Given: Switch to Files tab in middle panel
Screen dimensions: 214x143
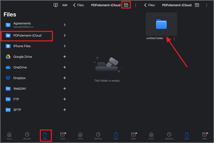Looking at the screenshot, I should (x=116, y=136).
